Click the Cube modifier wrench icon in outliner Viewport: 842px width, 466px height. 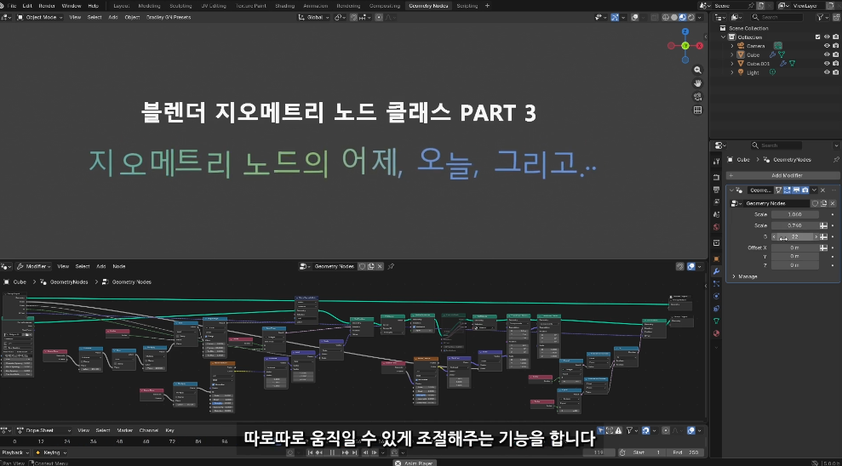point(772,54)
